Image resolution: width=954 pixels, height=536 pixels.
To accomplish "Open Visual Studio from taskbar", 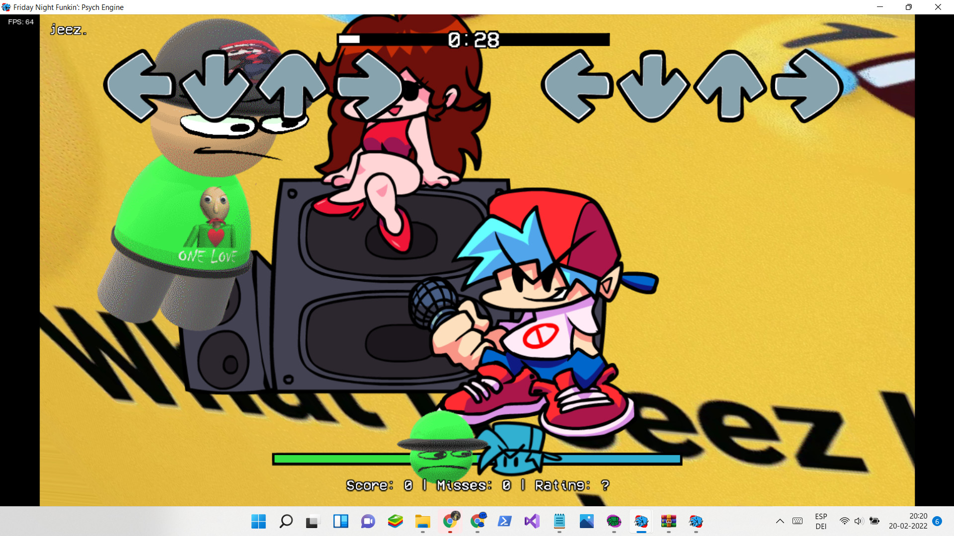I will click(532, 521).
